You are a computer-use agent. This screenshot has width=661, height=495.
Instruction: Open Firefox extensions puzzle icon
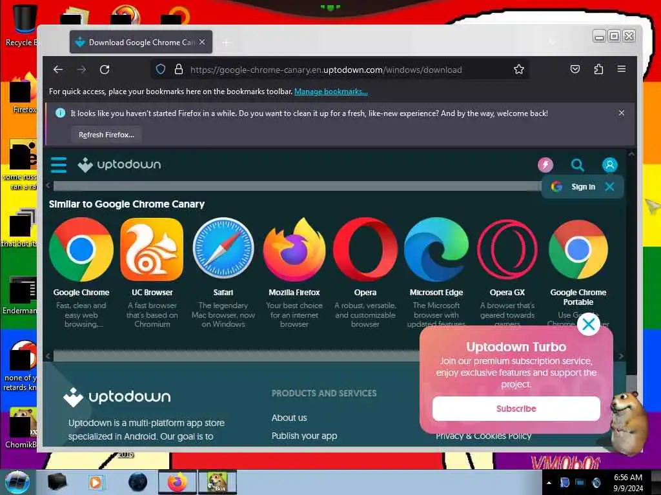[598, 70]
